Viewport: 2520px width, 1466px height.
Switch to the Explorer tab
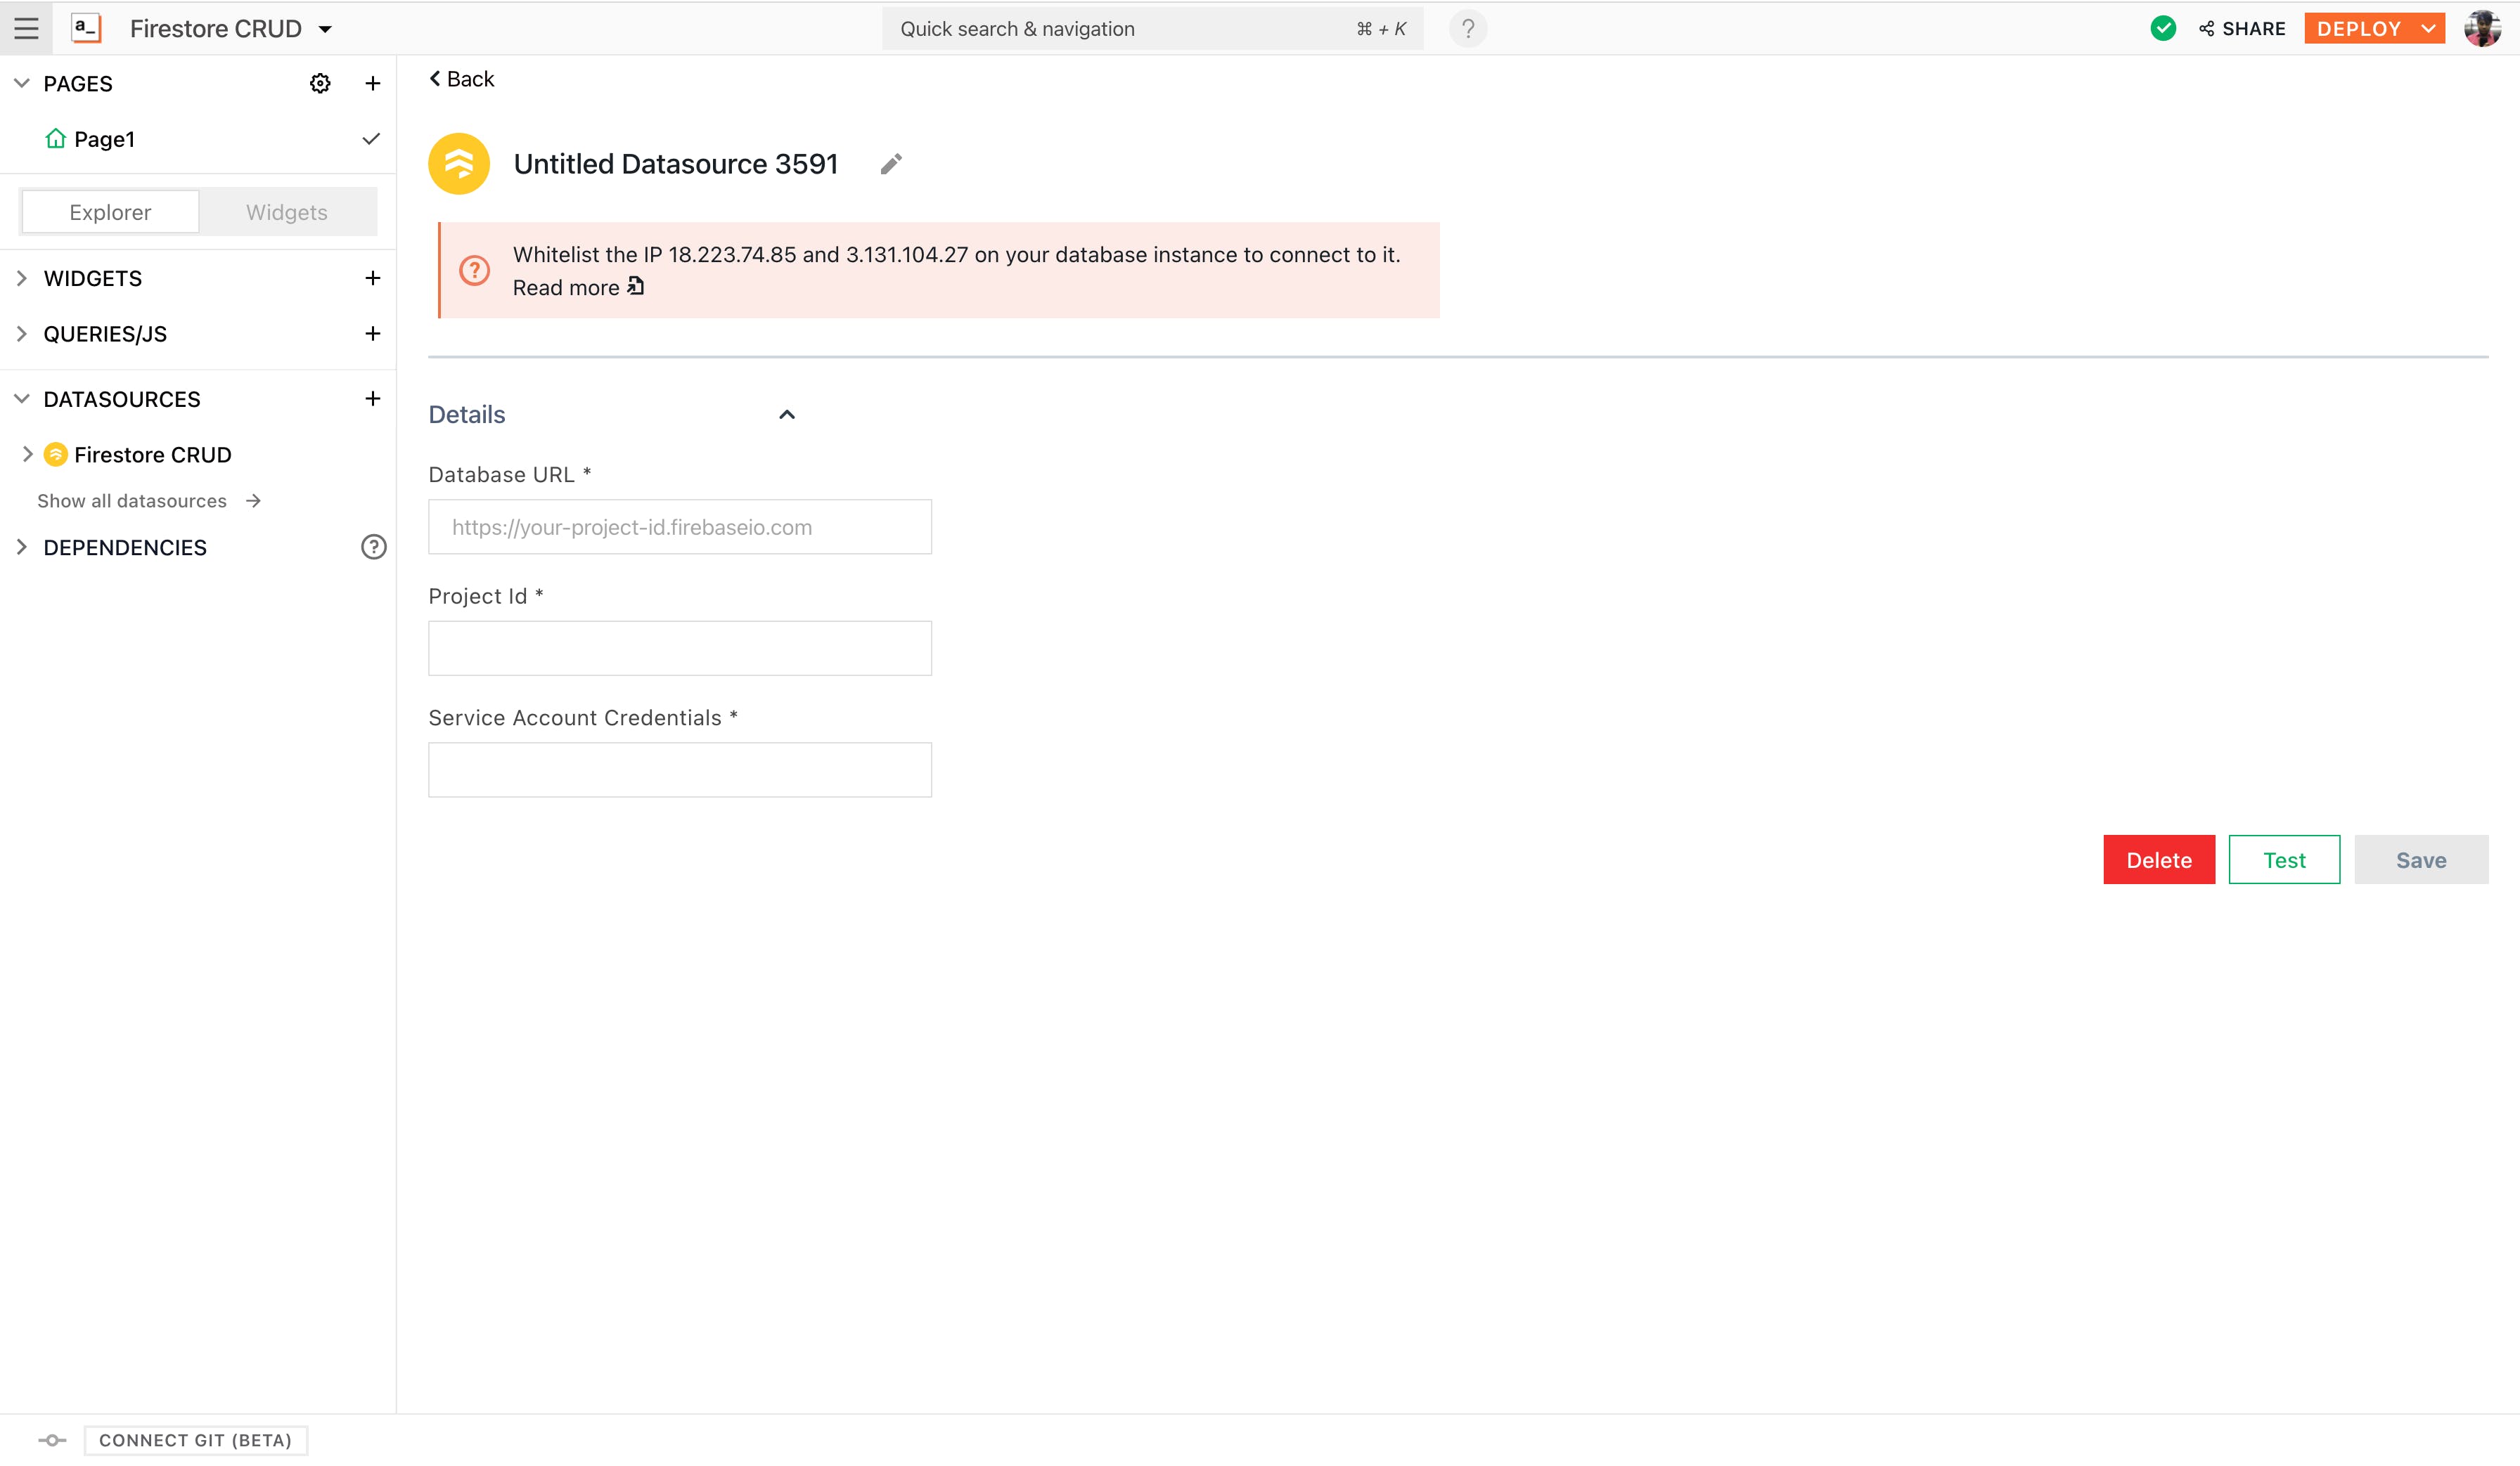[x=110, y=212]
